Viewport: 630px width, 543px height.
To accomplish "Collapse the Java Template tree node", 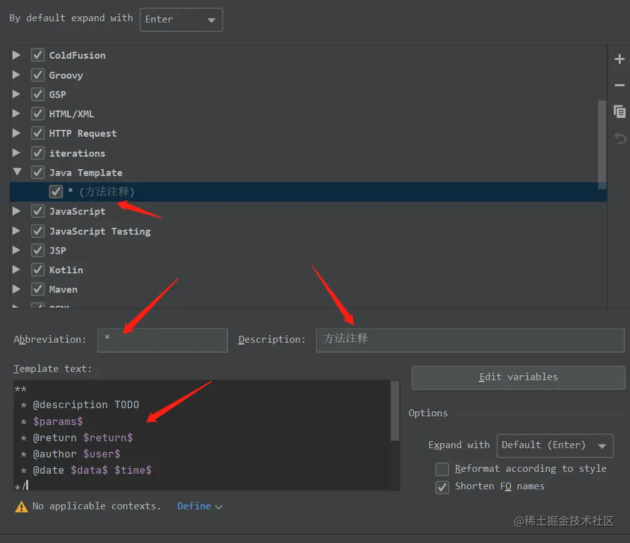I will 17,172.
